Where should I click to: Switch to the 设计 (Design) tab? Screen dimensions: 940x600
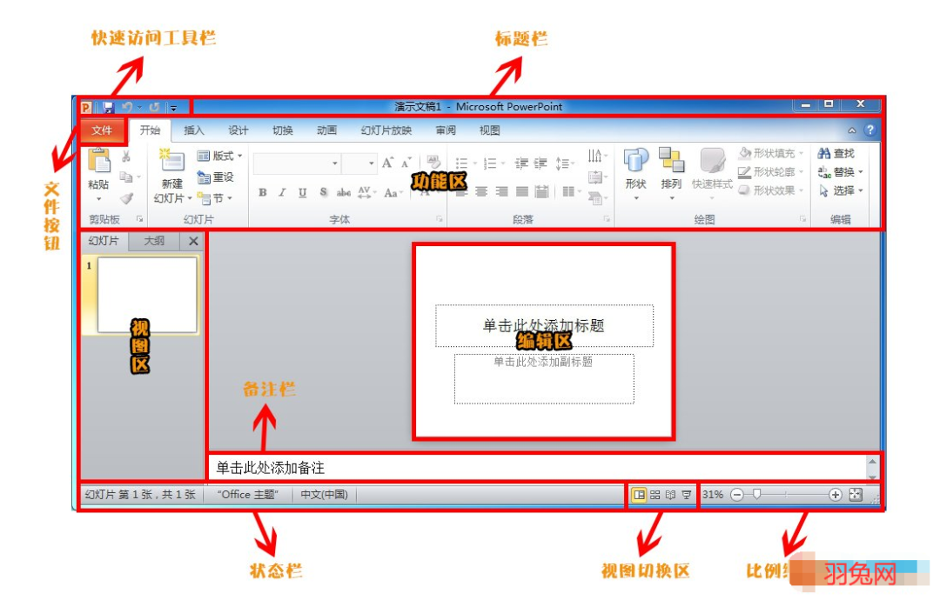coord(238,130)
